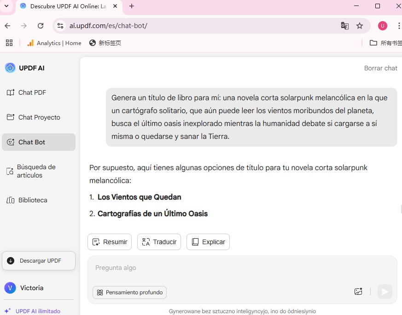Image resolution: width=402 pixels, height=315 pixels.
Task: Open the apps grid bookmark icon
Action: click(x=9, y=43)
